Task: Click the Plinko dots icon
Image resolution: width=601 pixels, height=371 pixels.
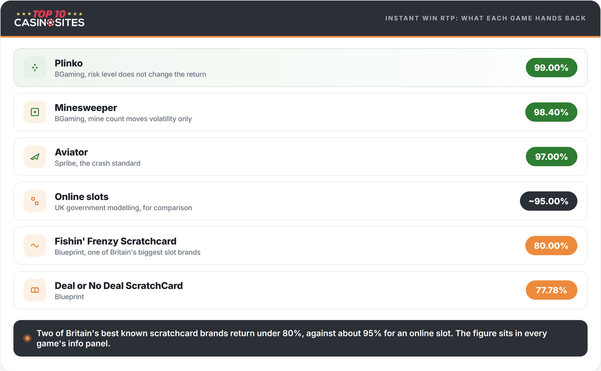Action: tap(35, 68)
